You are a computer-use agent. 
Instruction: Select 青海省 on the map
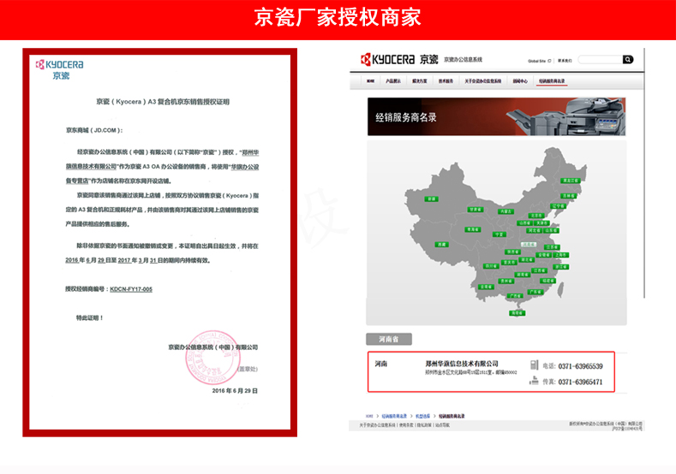click(472, 229)
